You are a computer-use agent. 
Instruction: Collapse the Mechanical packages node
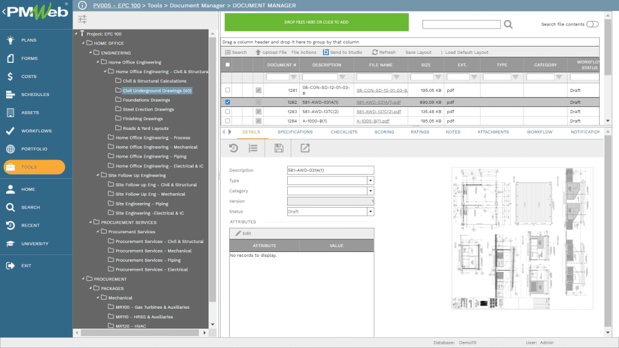[x=98, y=298]
